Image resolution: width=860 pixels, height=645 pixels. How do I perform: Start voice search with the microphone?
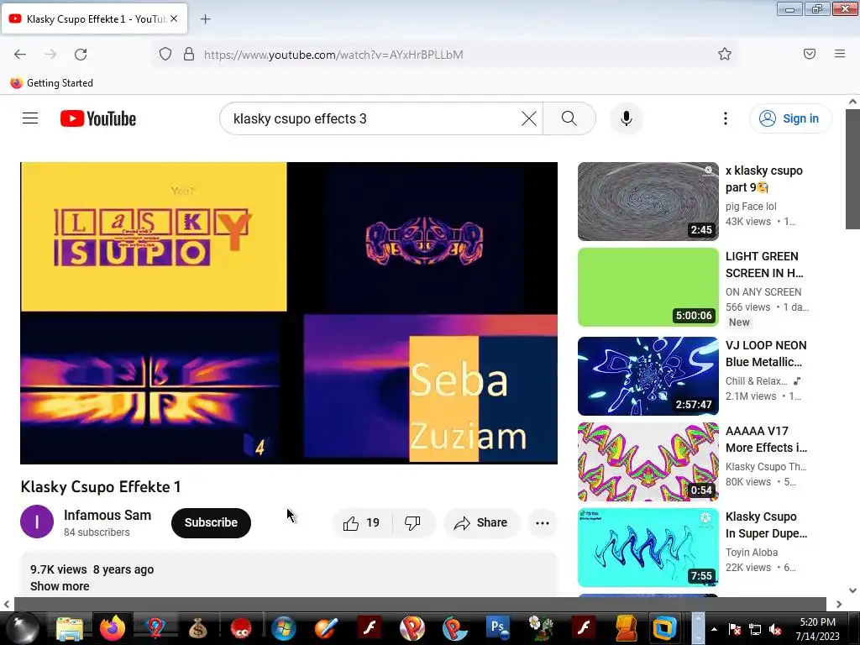627,118
